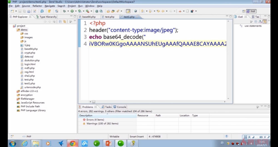The height and width of the screenshot is (147, 278).
Task: Click Collapse All in PHP Explorer
Action: click(x=60, y=22)
